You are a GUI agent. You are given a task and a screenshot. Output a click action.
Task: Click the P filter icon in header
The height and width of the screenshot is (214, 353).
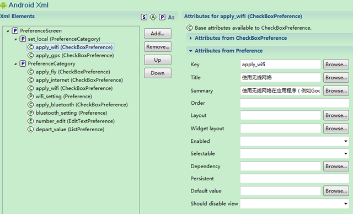(162, 17)
